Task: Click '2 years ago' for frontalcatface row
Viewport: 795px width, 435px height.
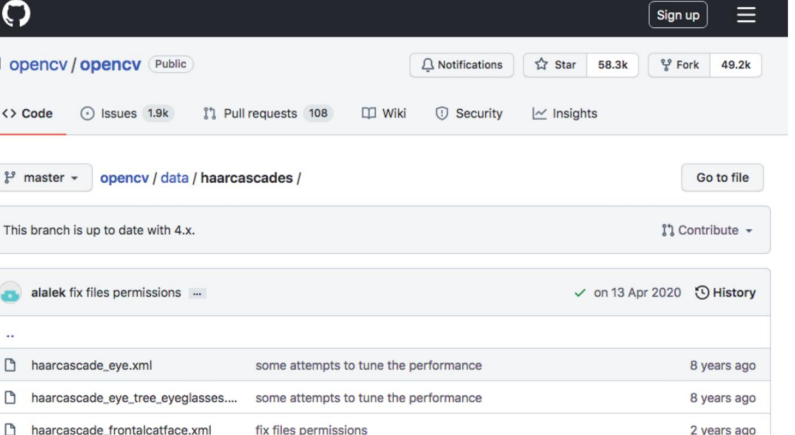Action: (723, 430)
